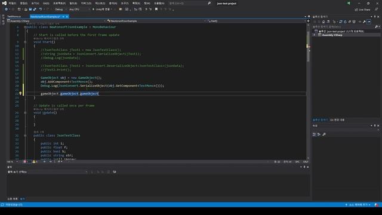This screenshot has height=215, width=382.
Task: Open the Any CPU platform dropdown
Action: click(x=79, y=10)
